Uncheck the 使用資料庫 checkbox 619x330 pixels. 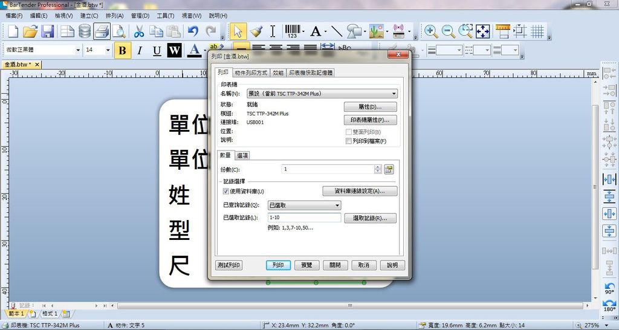(x=226, y=191)
